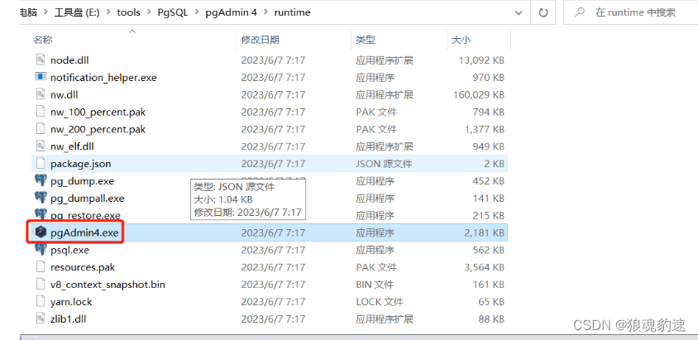Click the 970 KB size cell

coord(488,78)
